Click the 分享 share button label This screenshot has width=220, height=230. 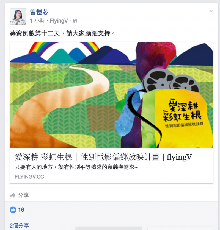click(23, 195)
